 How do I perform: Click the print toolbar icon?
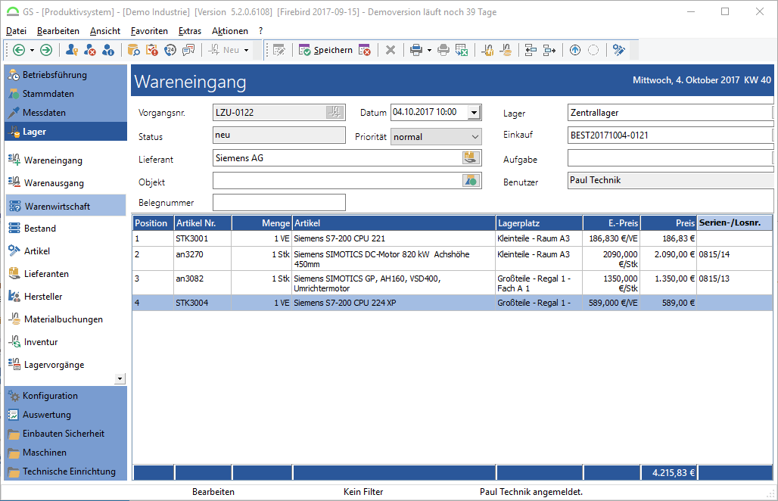(x=416, y=50)
